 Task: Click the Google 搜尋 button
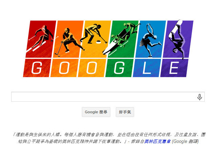[x=96, y=112]
